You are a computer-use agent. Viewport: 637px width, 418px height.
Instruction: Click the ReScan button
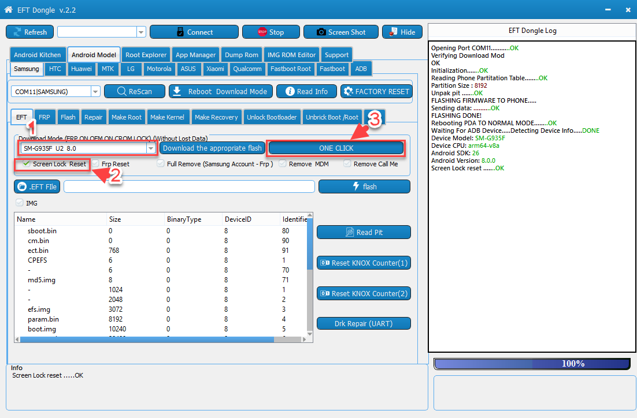pyautogui.click(x=135, y=91)
